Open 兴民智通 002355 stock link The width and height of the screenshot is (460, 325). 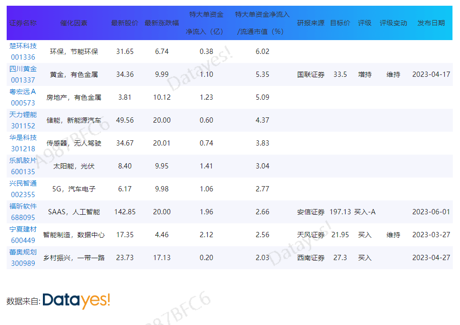[23, 189]
